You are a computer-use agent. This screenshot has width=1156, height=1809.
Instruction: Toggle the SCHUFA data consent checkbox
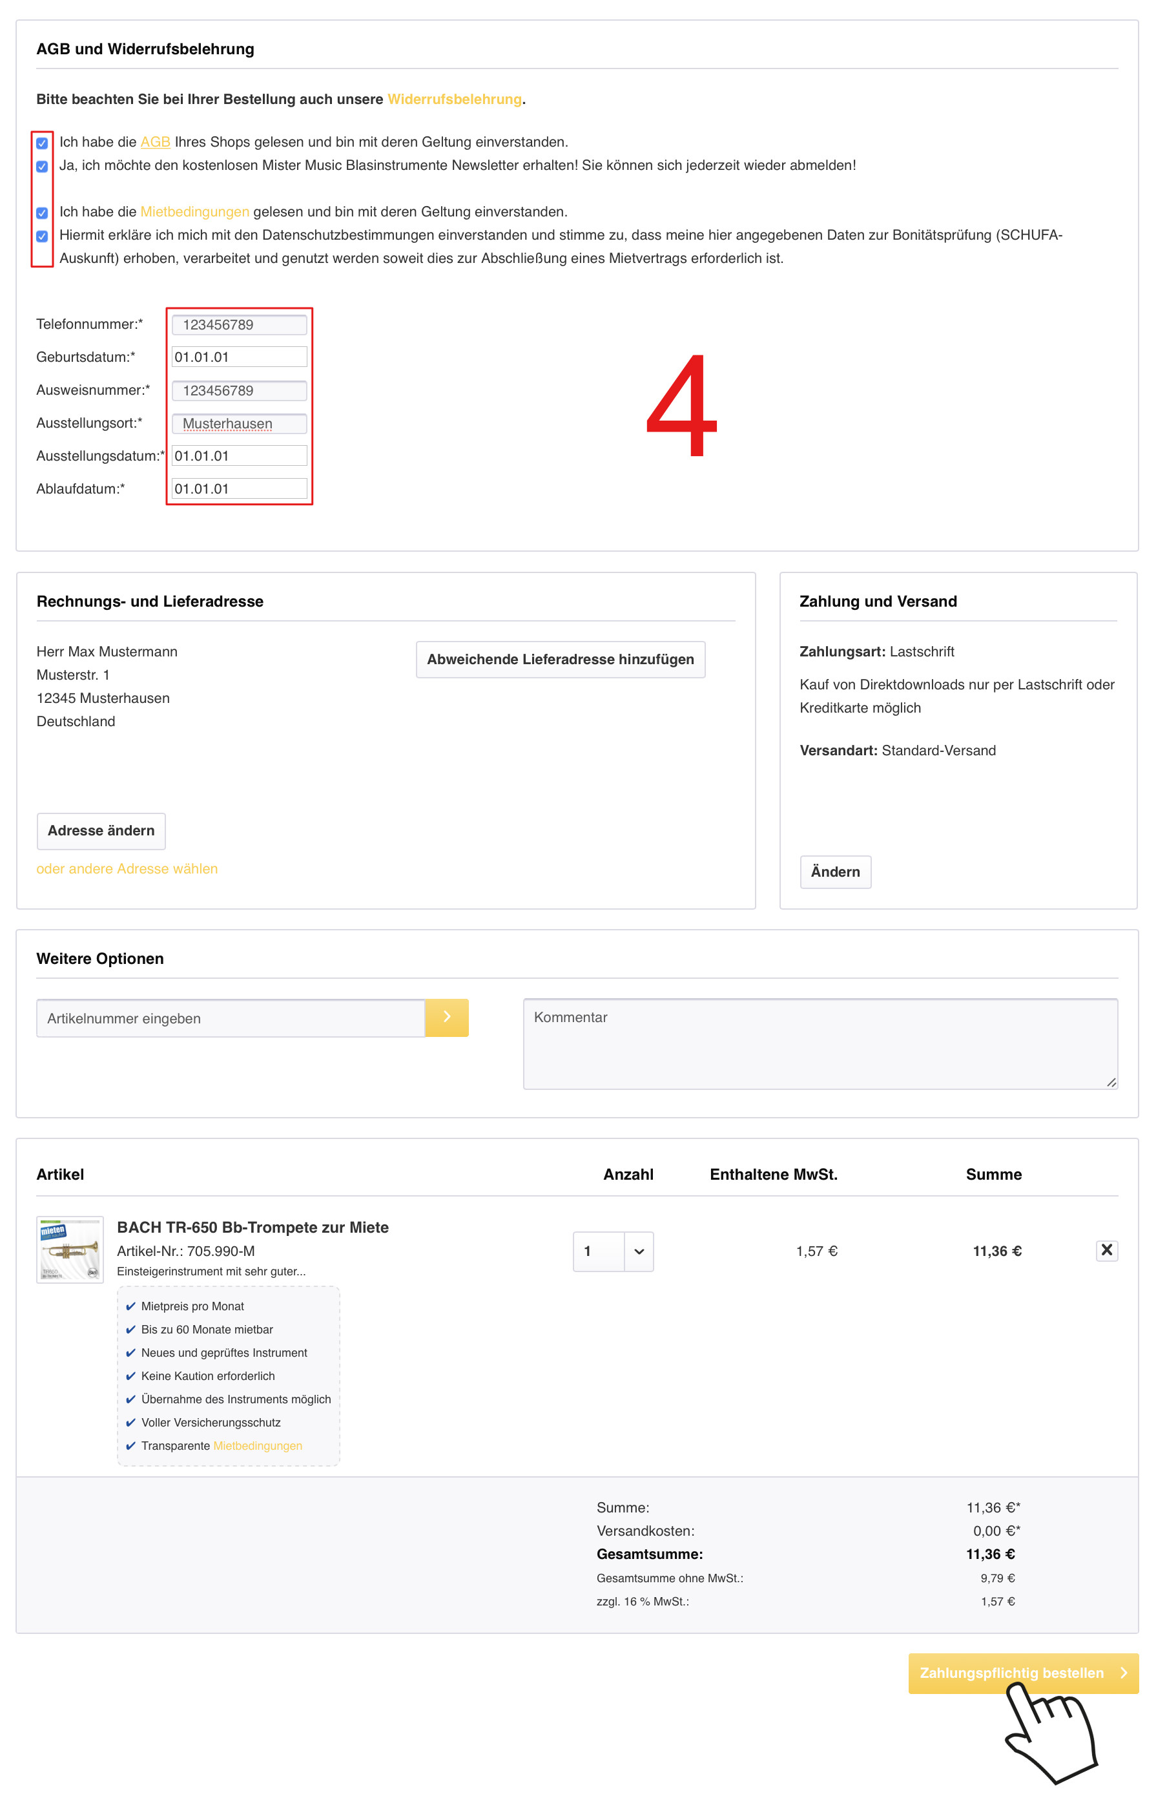pyautogui.click(x=42, y=236)
